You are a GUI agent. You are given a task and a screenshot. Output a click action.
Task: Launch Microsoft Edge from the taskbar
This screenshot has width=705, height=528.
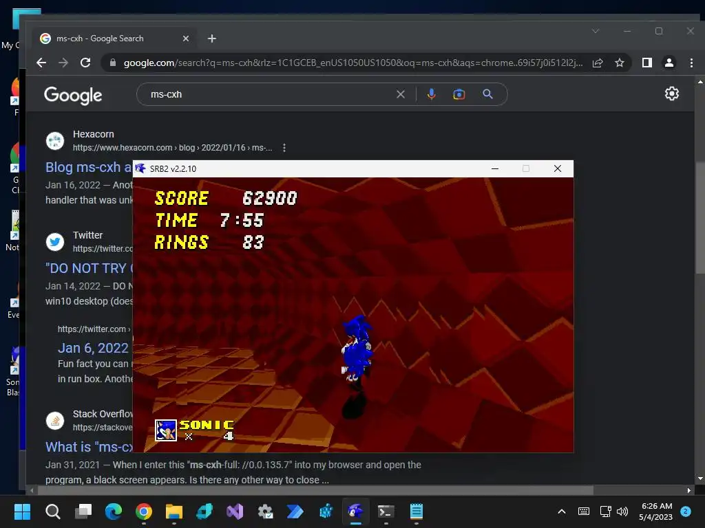[x=114, y=511]
